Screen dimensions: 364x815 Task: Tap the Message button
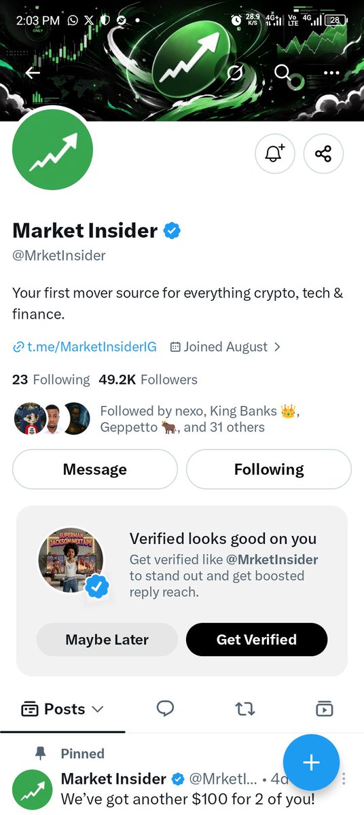pos(95,469)
